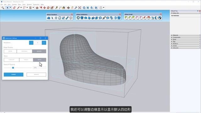Click the half-blue circle Artisan Sculpt icon
Viewport: 201px width, 113px height.
(x=156, y=18)
